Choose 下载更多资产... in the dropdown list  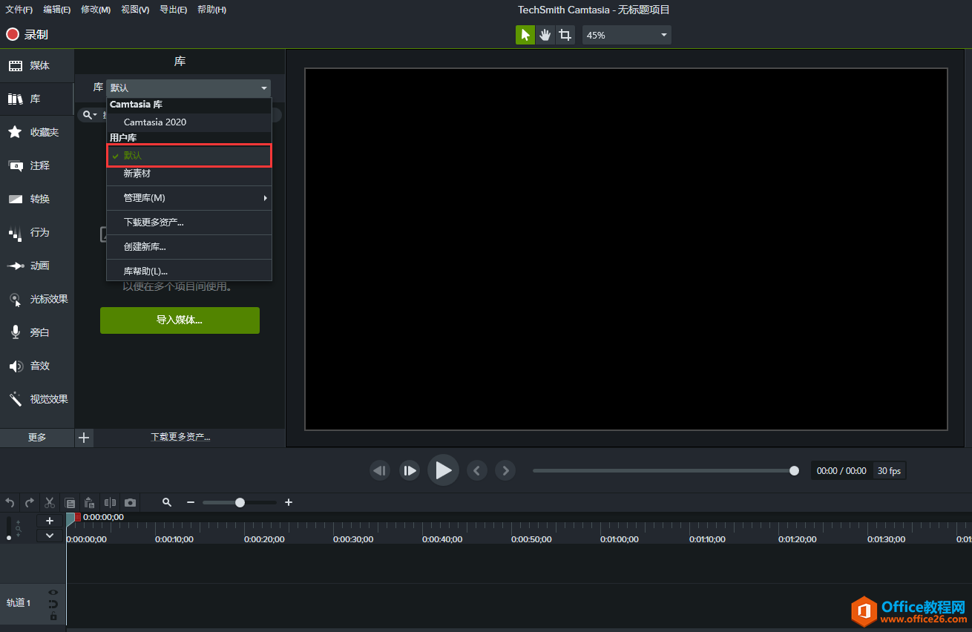point(189,223)
